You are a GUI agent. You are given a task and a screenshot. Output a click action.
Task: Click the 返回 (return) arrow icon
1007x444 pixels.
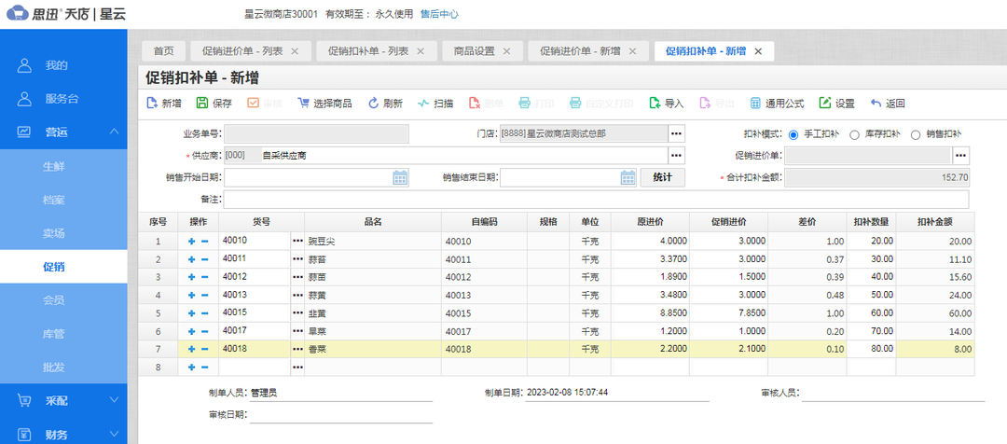876,104
